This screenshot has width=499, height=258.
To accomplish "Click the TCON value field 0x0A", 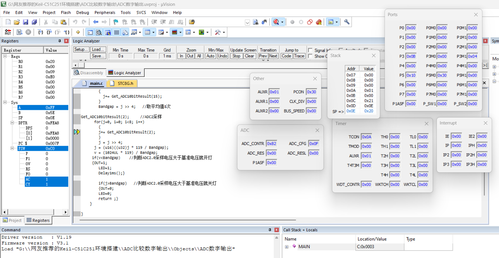I will [366, 137].
